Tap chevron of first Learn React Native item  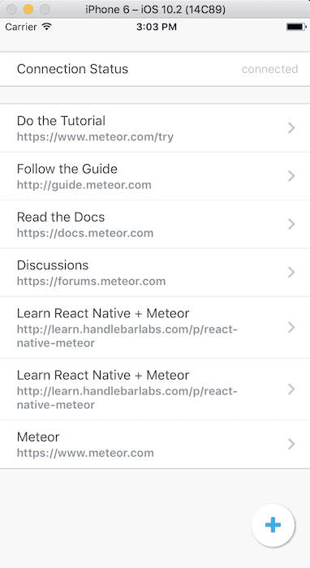[291, 328]
